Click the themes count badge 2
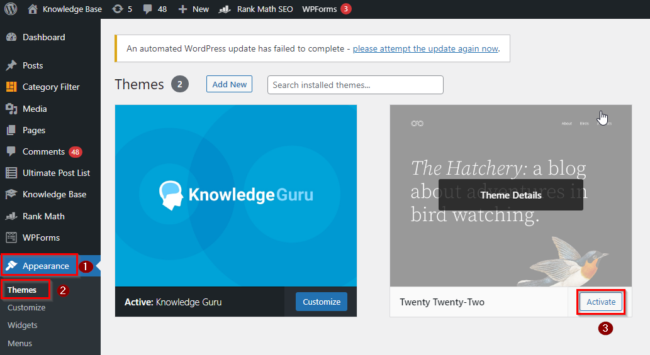 coord(180,84)
